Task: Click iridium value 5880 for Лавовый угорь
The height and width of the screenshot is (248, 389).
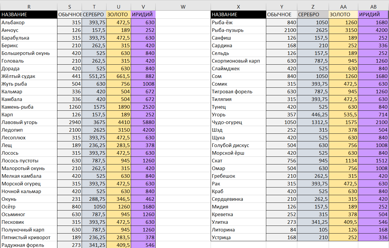Action: tap(143, 122)
